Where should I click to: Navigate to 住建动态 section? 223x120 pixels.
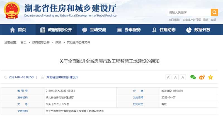[164, 30]
